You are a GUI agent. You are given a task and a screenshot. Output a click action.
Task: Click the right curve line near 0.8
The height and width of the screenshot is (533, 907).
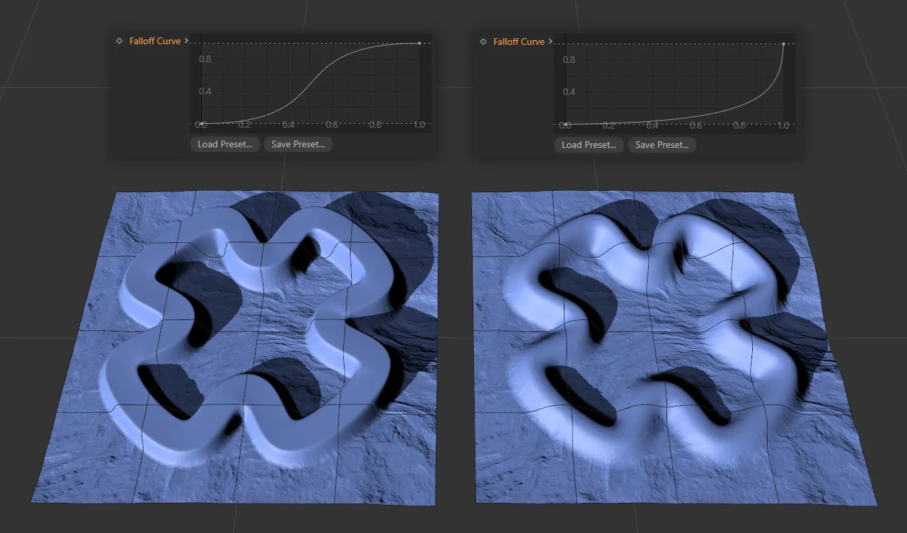coord(739,106)
